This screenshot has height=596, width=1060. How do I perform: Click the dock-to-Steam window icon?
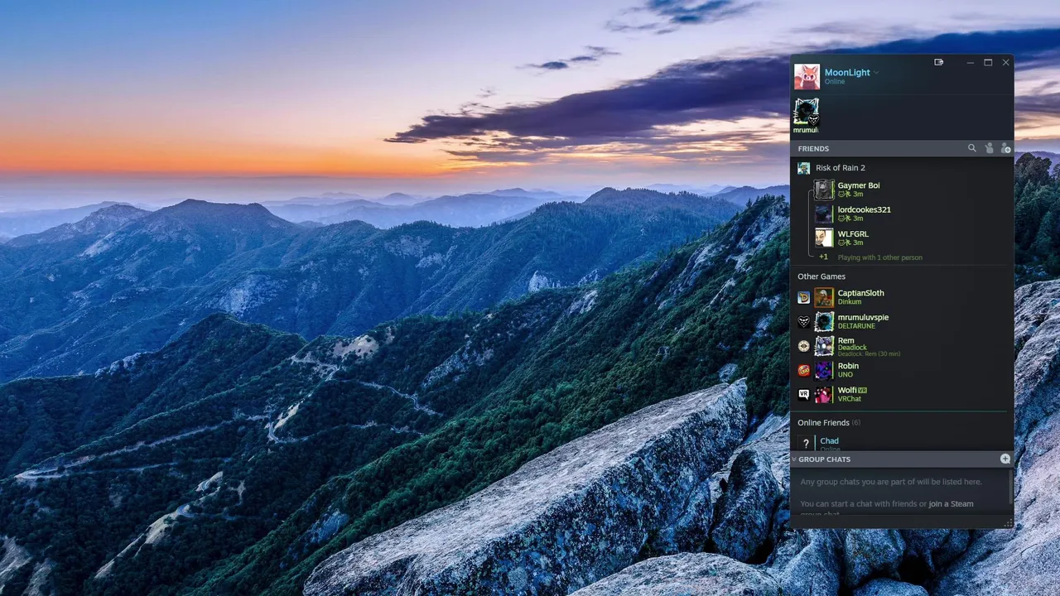[x=938, y=62]
